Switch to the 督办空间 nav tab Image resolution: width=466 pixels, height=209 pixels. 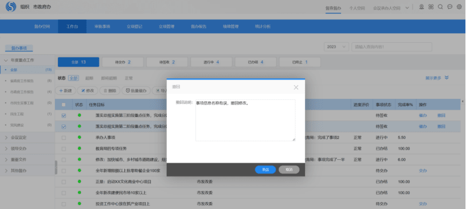42,26
